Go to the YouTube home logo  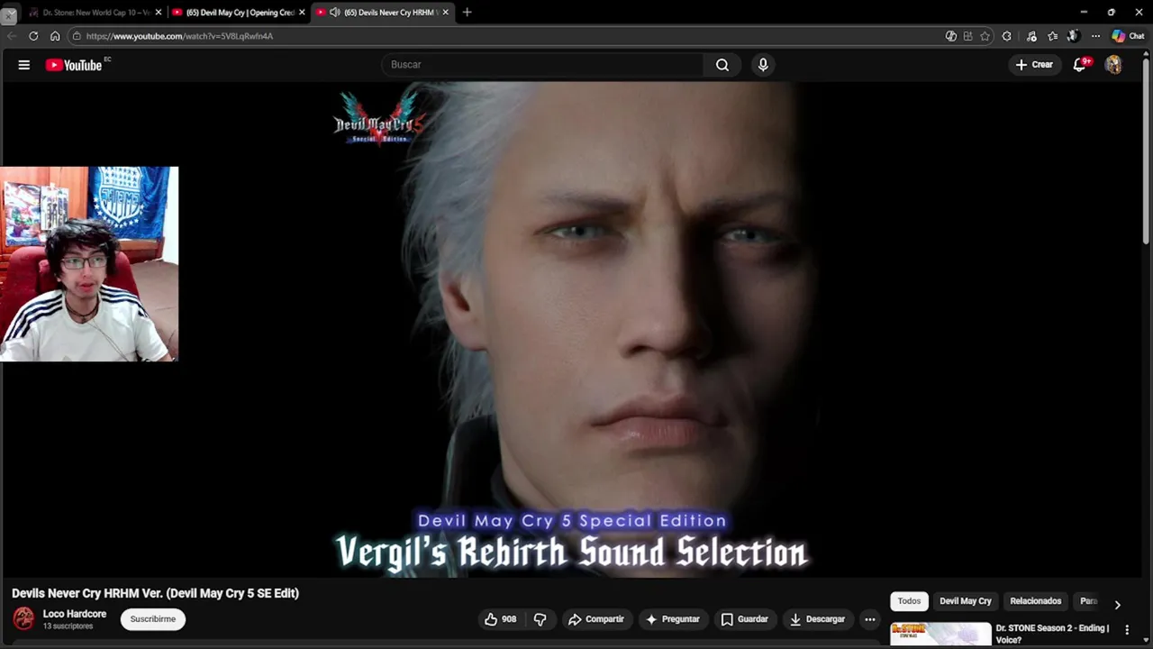pos(74,65)
